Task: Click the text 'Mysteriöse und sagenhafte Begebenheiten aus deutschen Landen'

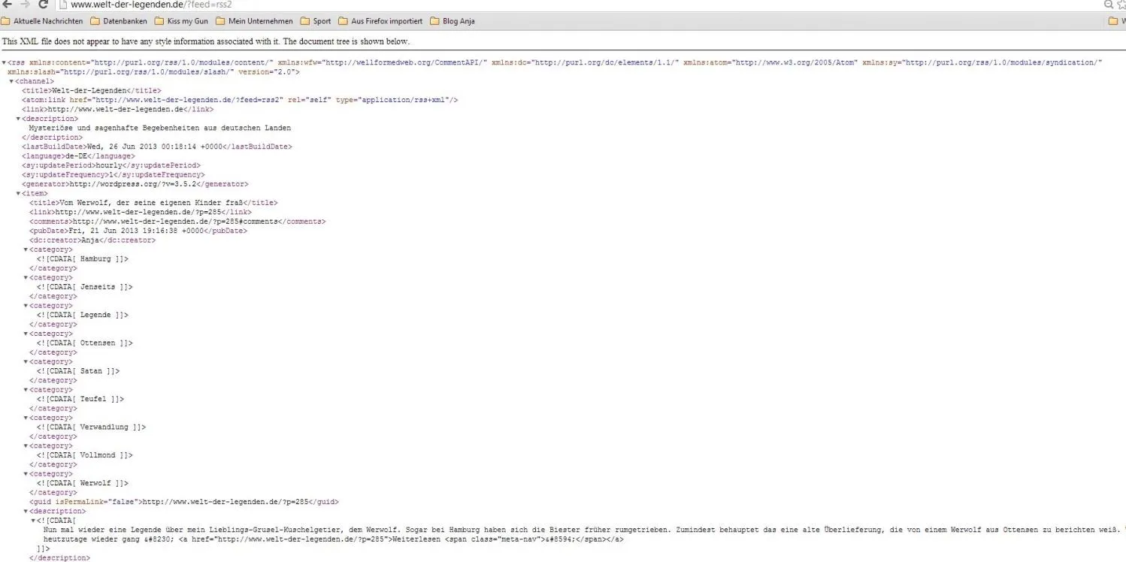Action: [x=160, y=128]
